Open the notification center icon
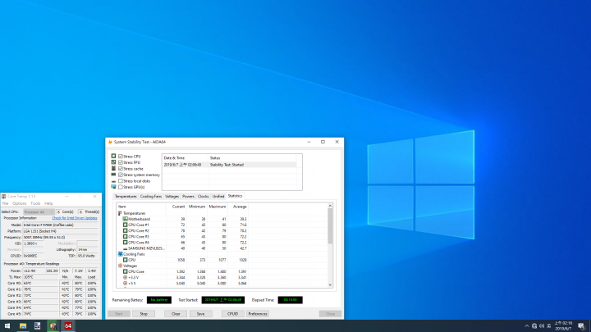Image resolution: width=591 pixels, height=332 pixels. (x=582, y=326)
